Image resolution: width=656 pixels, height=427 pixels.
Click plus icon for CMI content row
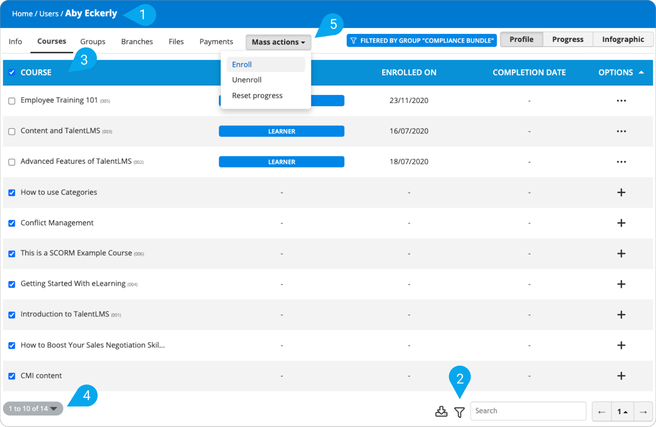pyautogui.click(x=621, y=376)
